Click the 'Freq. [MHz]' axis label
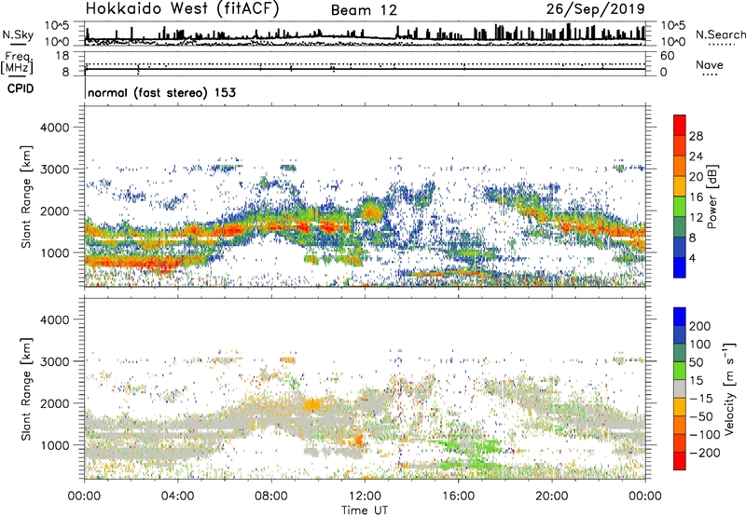The height and width of the screenshot is (516, 746). pyautogui.click(x=18, y=62)
